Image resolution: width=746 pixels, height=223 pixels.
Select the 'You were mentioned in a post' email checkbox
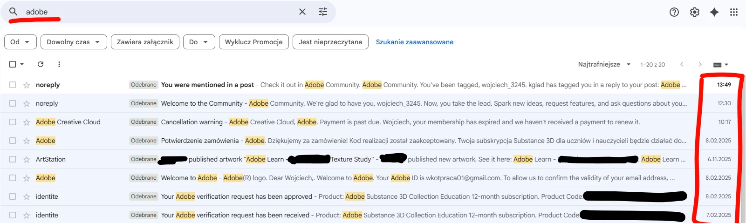(x=13, y=85)
